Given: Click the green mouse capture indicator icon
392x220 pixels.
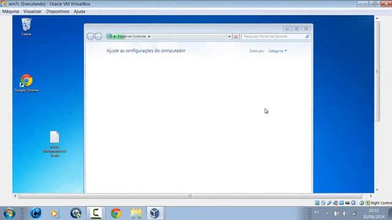Looking at the screenshot, I should pos(361,203).
